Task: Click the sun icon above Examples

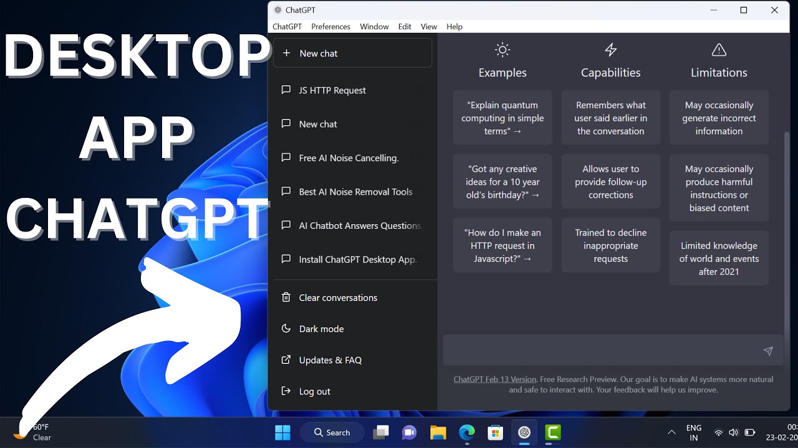Action: coord(502,50)
